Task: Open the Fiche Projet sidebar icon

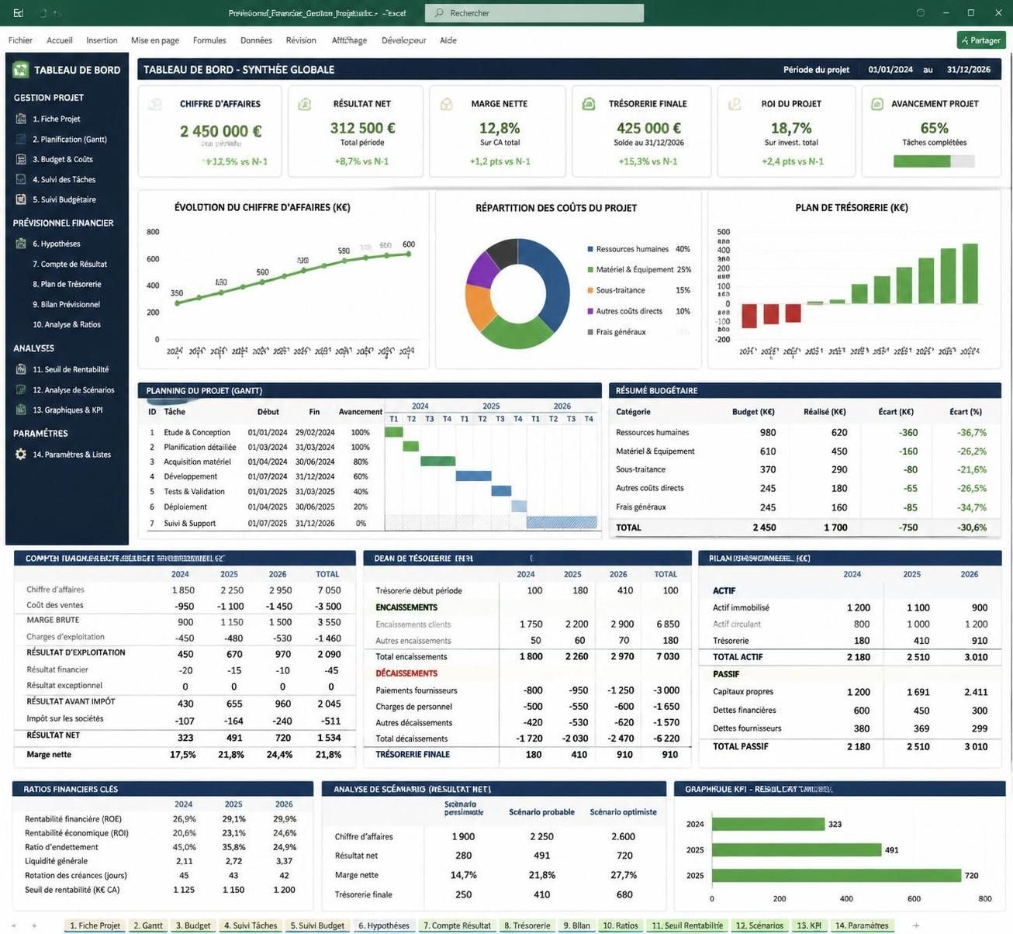Action: point(21,119)
